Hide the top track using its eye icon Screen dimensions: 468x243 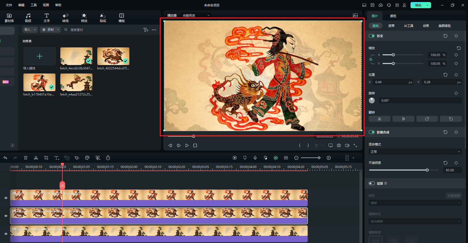pos(6,198)
